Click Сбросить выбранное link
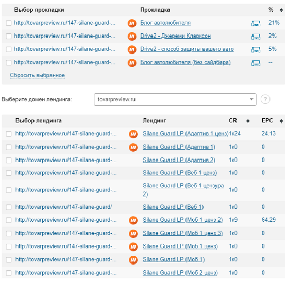287x282 pixels. [x=37, y=75]
